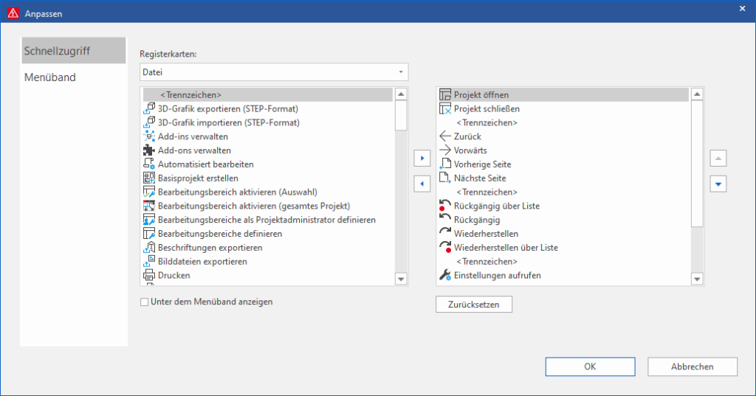The height and width of the screenshot is (396, 756).
Task: Select the Schnellzugriff tab
Action: (x=58, y=51)
